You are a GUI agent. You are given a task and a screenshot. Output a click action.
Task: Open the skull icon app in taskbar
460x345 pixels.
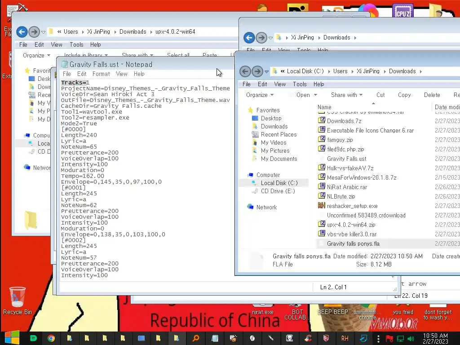tap(290, 338)
